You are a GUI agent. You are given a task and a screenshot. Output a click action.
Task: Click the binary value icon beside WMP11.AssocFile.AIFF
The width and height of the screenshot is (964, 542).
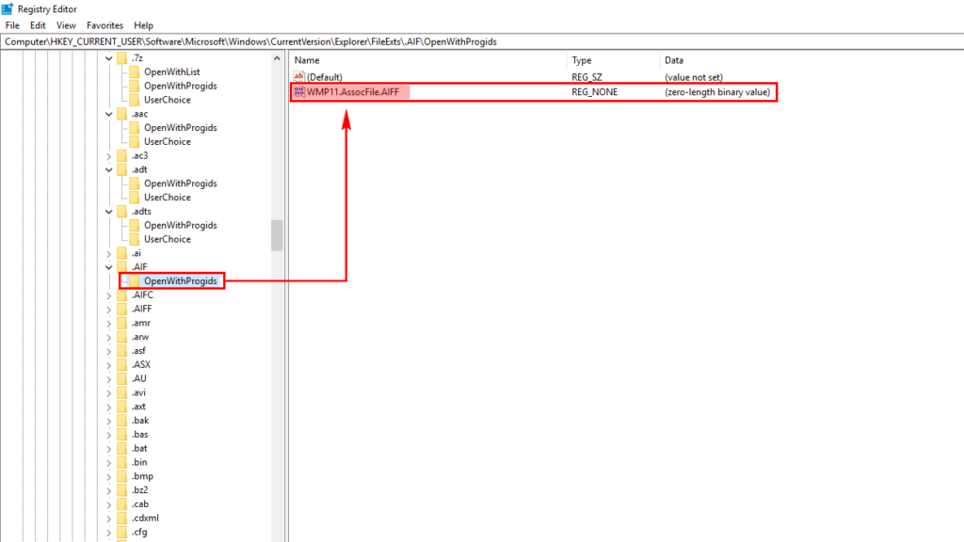(299, 91)
